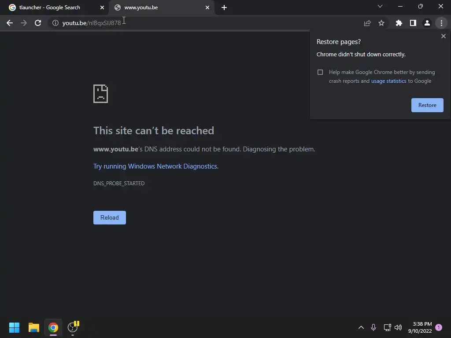This screenshot has width=451, height=338.
Task: Open the volume speaker tray icon
Action: (x=398, y=327)
